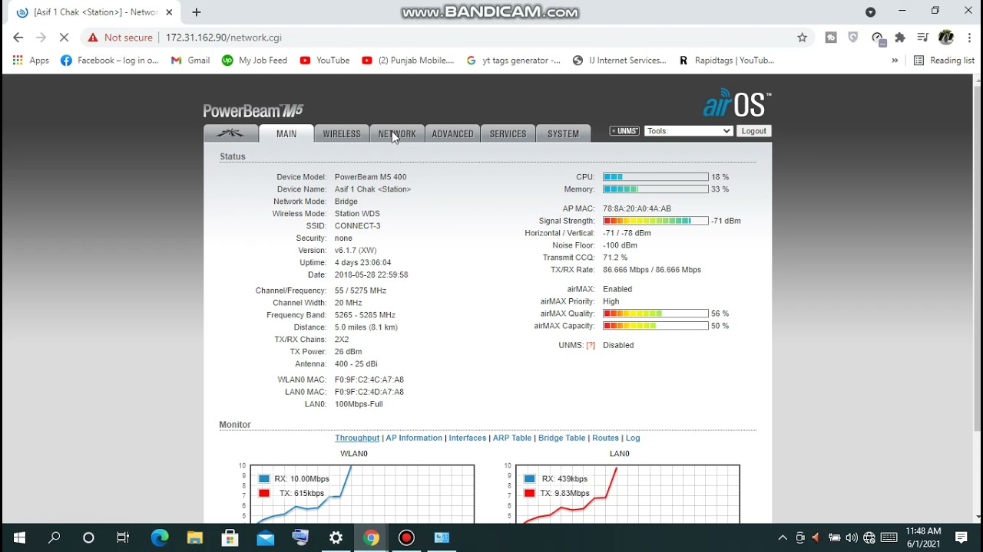Open the UNMS [?] help link
This screenshot has height=552, width=983.
click(x=591, y=345)
